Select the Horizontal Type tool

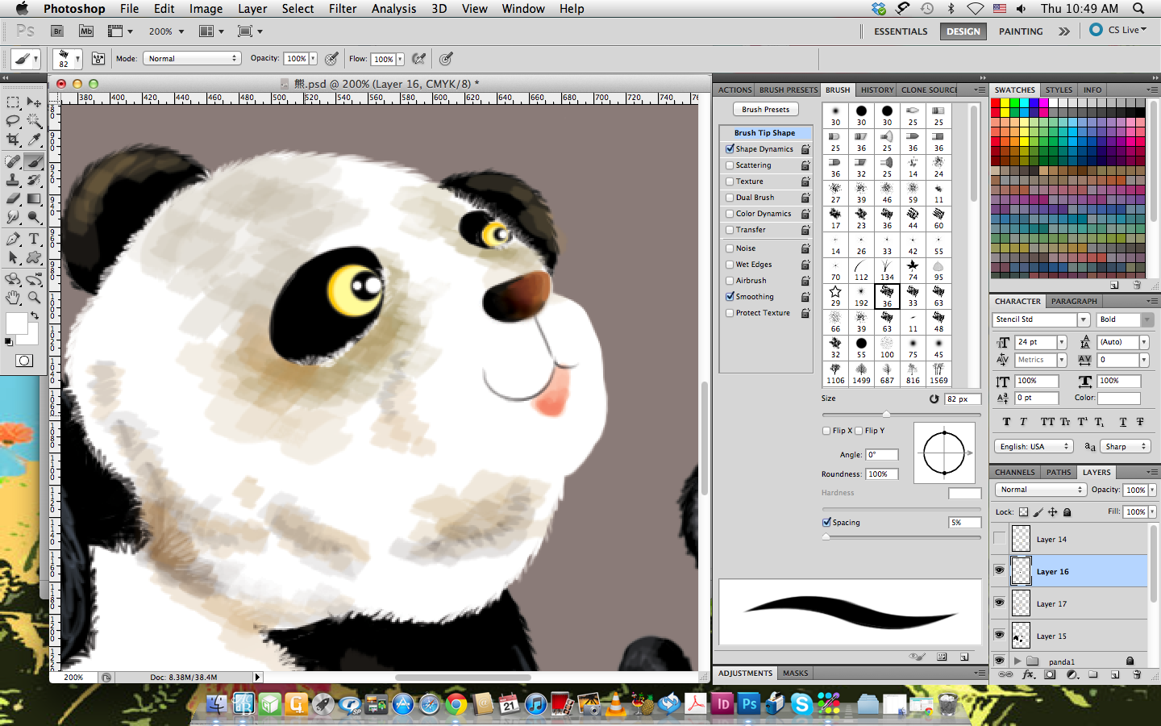[34, 239]
